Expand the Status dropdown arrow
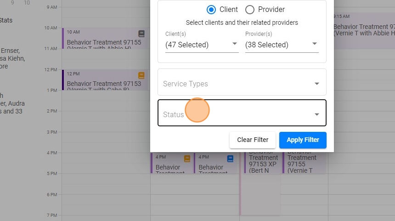 point(316,114)
